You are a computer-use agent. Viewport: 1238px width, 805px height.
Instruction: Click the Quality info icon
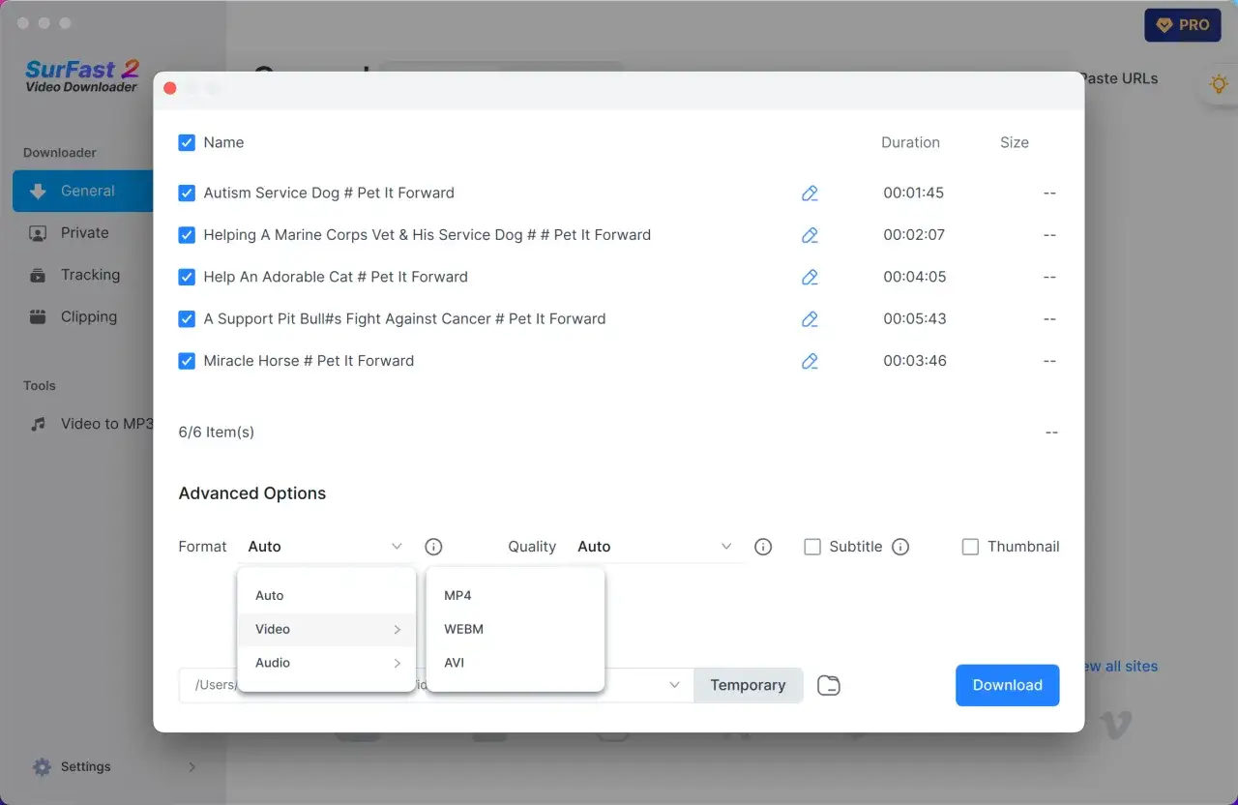click(763, 547)
